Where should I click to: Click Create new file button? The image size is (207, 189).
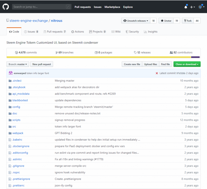(132, 64)
